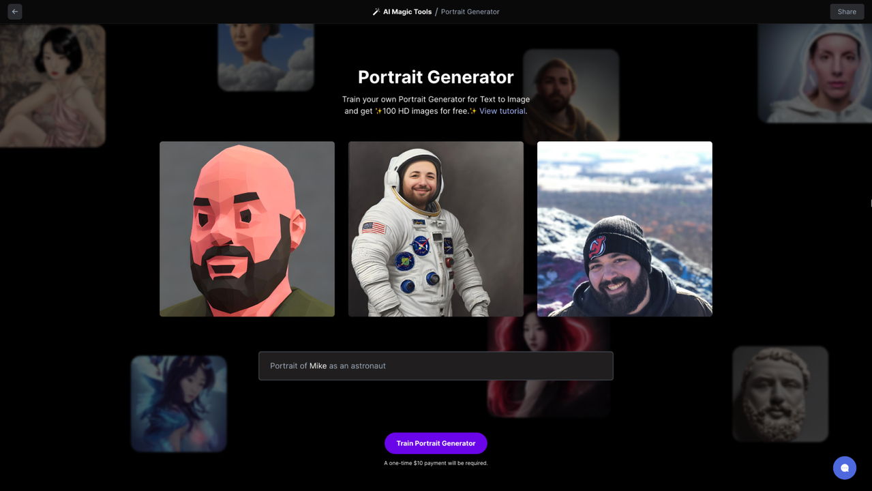Viewport: 872px width, 491px height.
Task: Click the woman among clouds thumbnail
Action: coord(266,58)
